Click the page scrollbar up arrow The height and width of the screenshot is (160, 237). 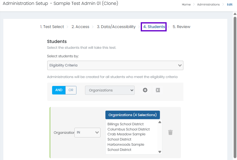(235, 14)
